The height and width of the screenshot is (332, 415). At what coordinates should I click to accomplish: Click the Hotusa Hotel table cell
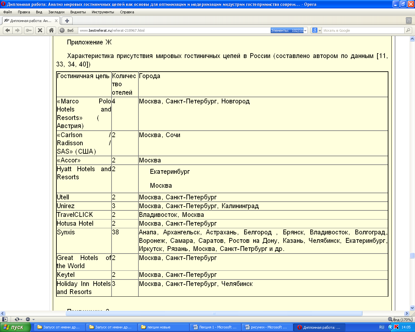84,223
